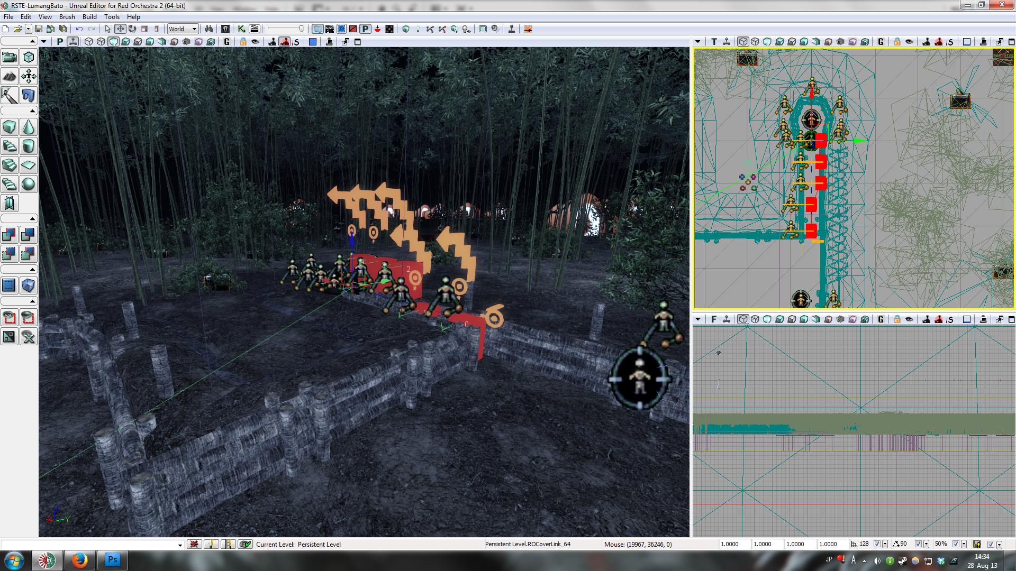Click Build Geometry icon
Screen dimensions: 1016x571
click(x=406, y=29)
